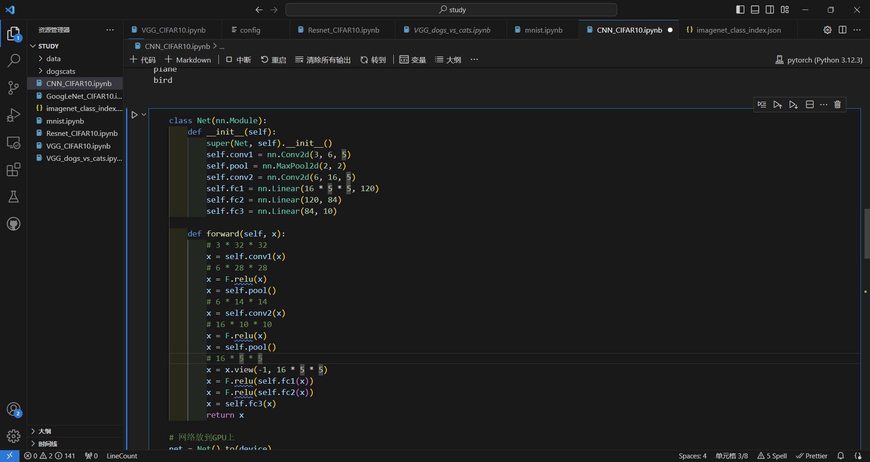
Task: Delete the current notebook cell
Action: pyautogui.click(x=837, y=105)
